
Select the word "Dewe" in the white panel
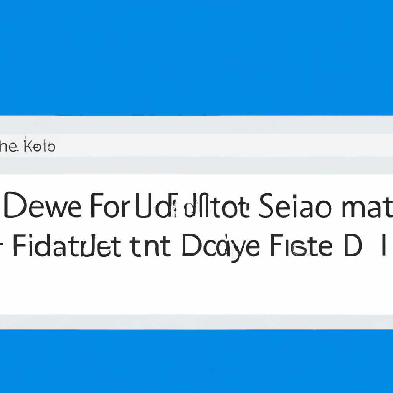click(x=43, y=205)
